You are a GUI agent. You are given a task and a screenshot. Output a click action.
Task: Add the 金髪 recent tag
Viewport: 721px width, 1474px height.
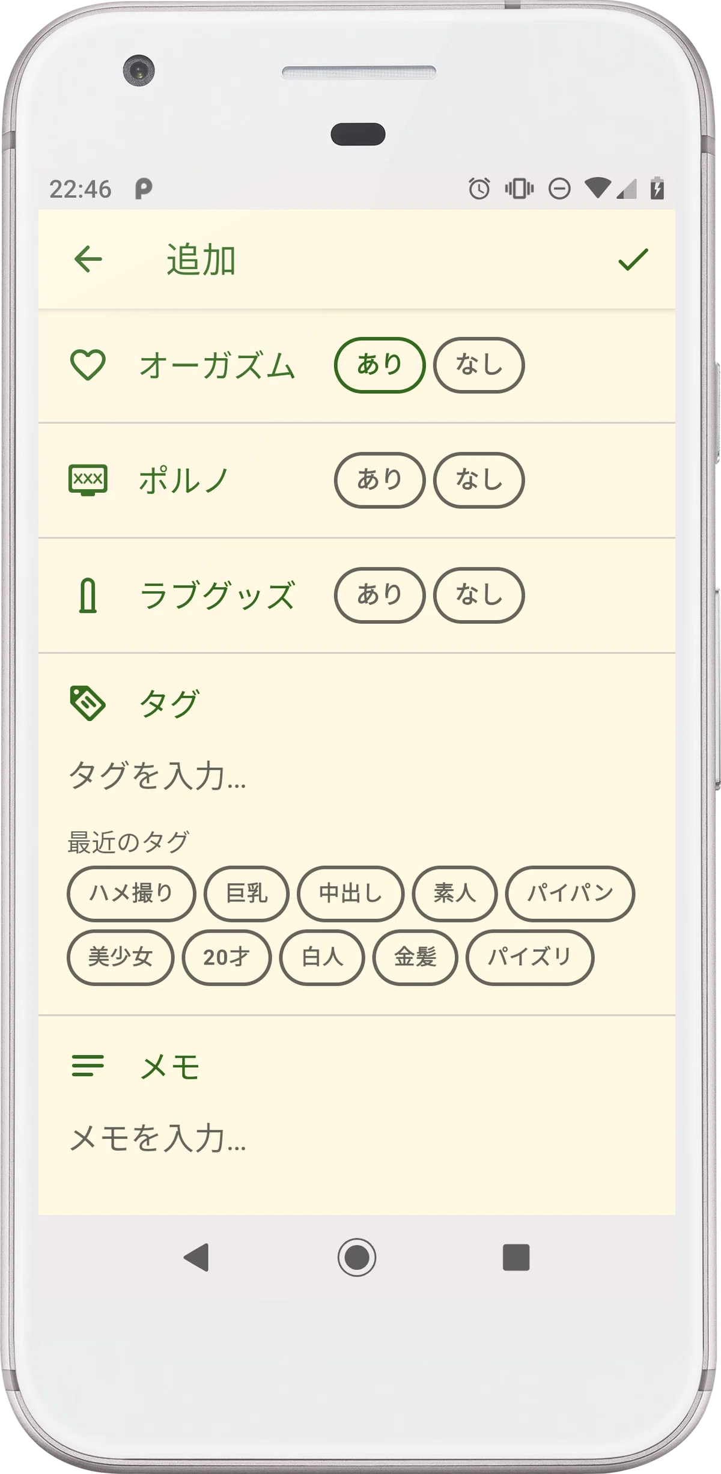pos(415,957)
